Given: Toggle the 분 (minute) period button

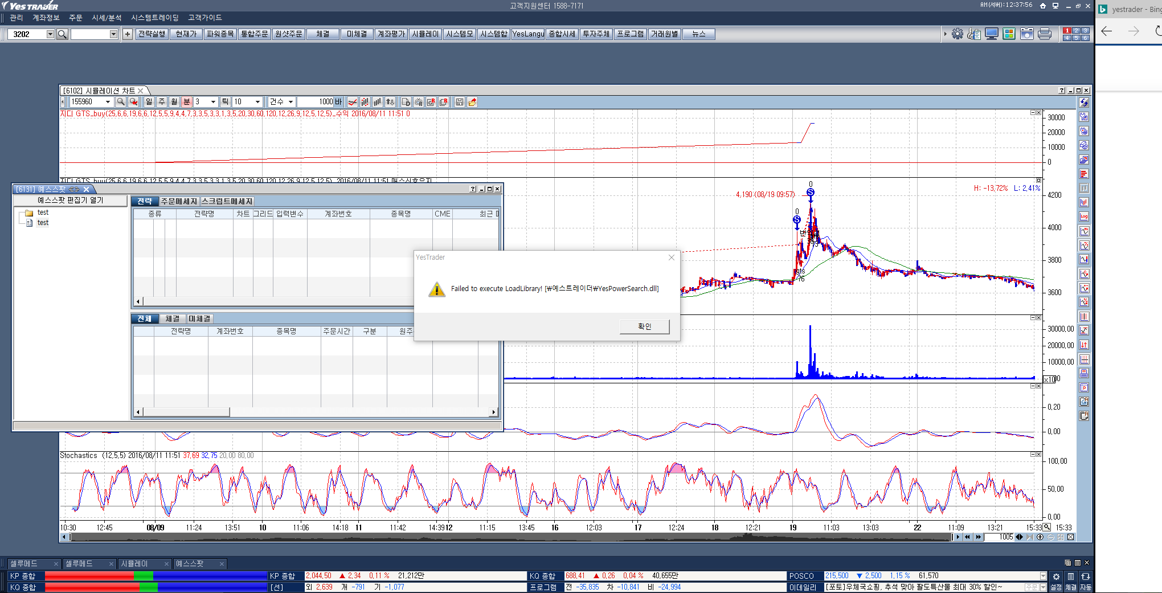Looking at the screenshot, I should [x=186, y=102].
